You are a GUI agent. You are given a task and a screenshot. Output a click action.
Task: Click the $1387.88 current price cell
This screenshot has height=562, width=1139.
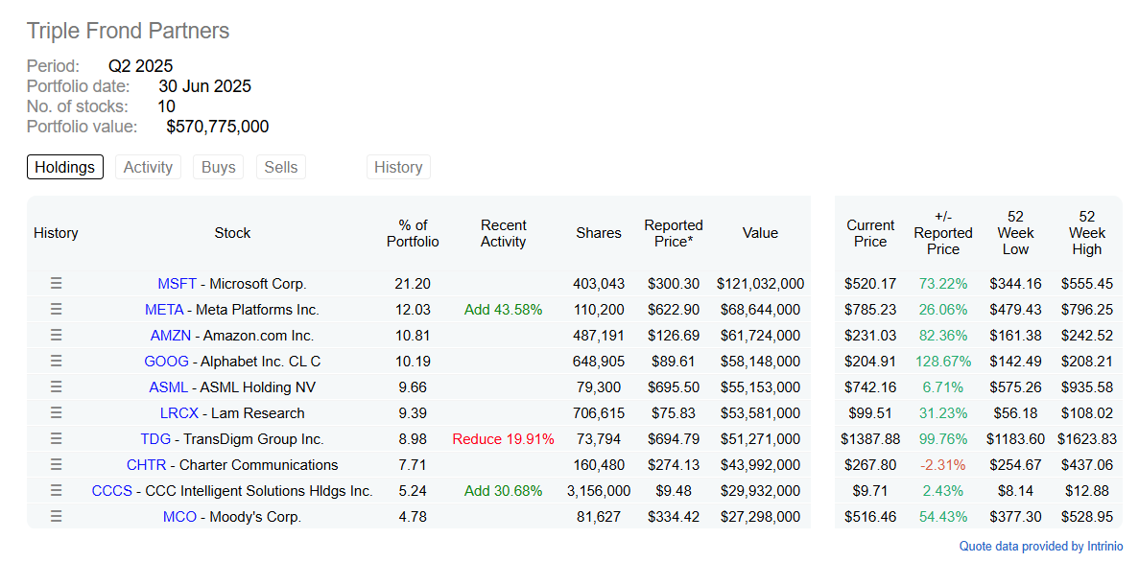pos(870,439)
